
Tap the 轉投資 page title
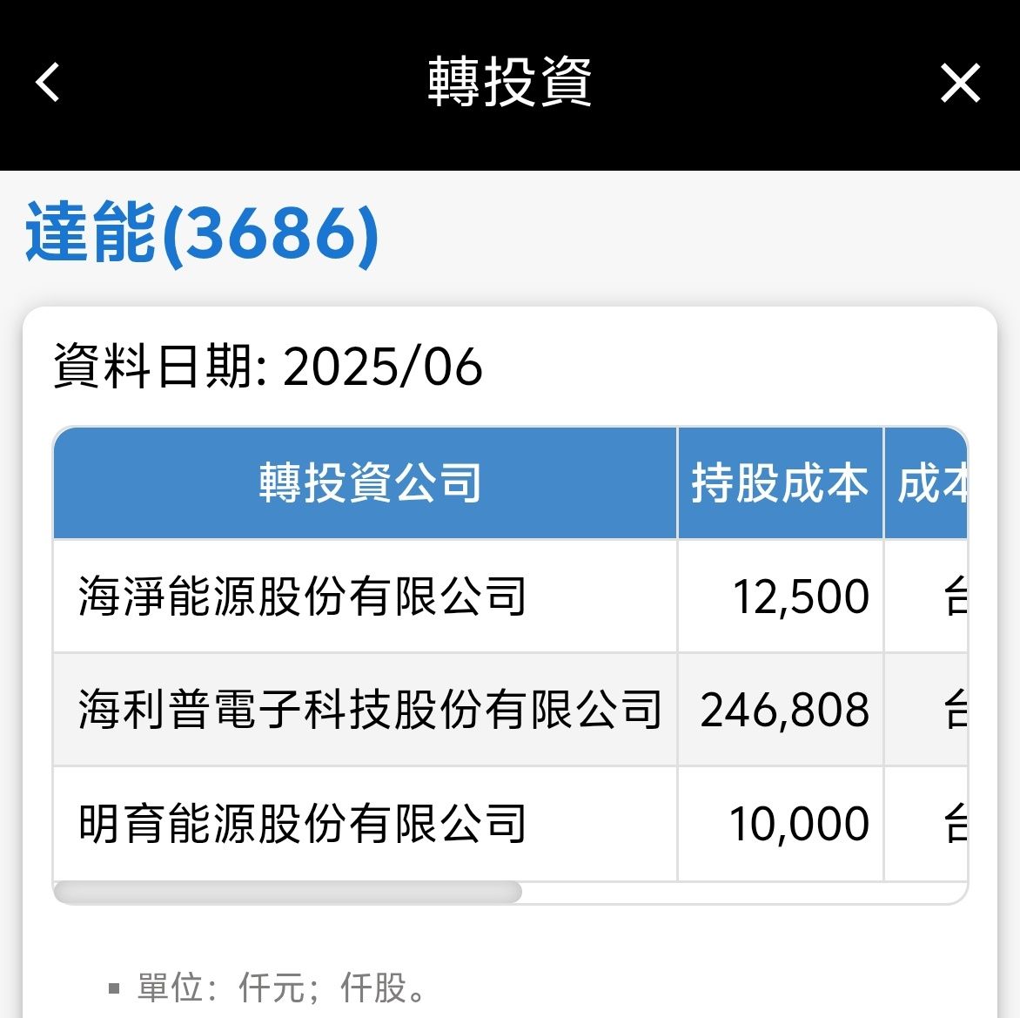tap(510, 83)
